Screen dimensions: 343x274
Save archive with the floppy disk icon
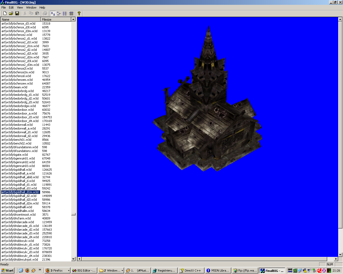(x=17, y=13)
